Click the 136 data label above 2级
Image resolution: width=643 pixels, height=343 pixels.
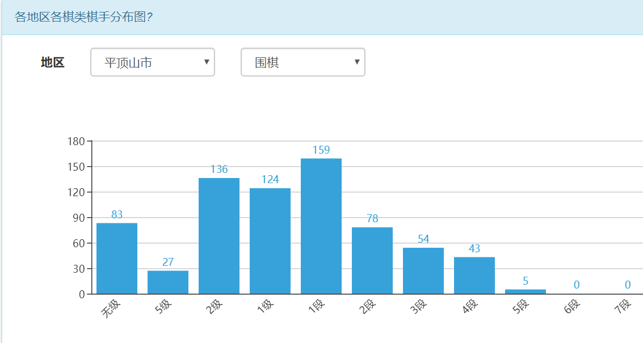coord(219,169)
